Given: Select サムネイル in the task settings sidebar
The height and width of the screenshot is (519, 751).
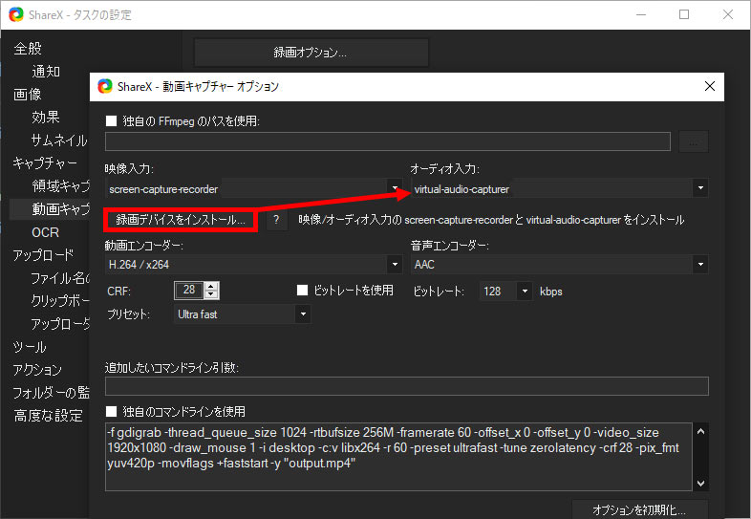Looking at the screenshot, I should 59,140.
